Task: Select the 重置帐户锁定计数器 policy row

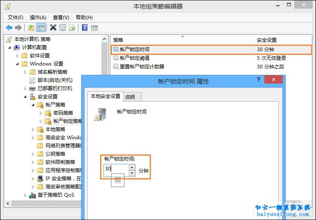Action: click(x=211, y=66)
